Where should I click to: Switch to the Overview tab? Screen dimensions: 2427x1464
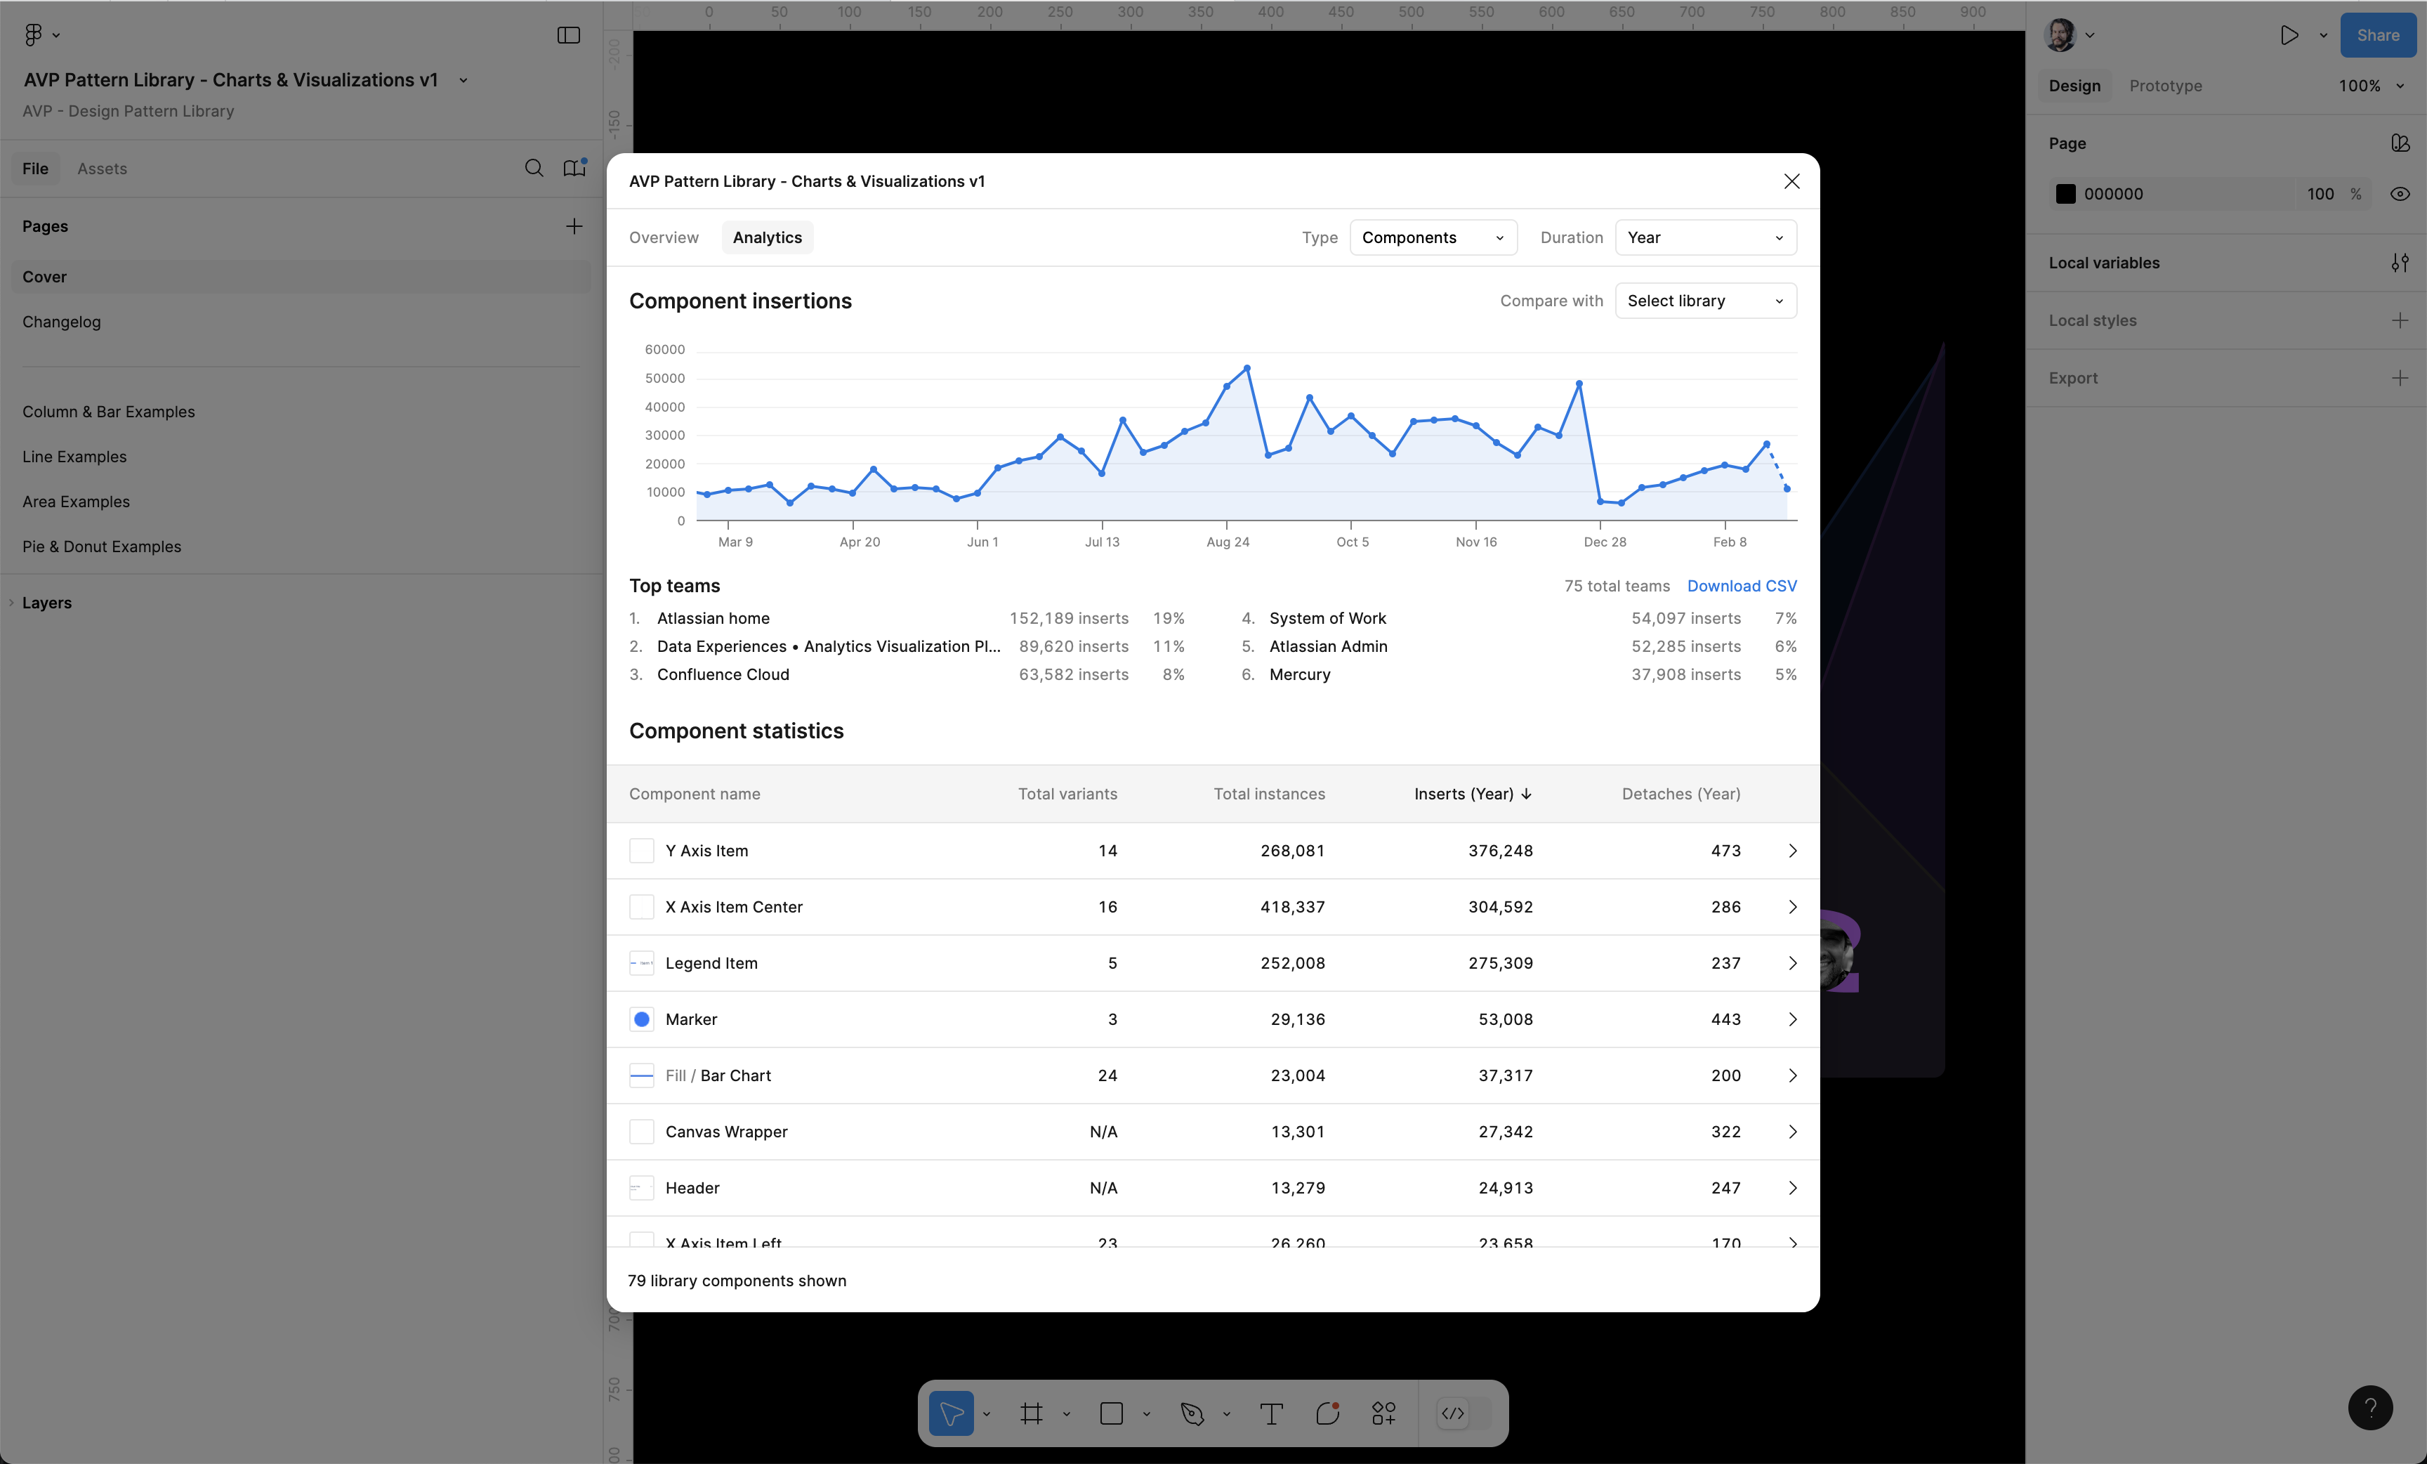coord(663,237)
